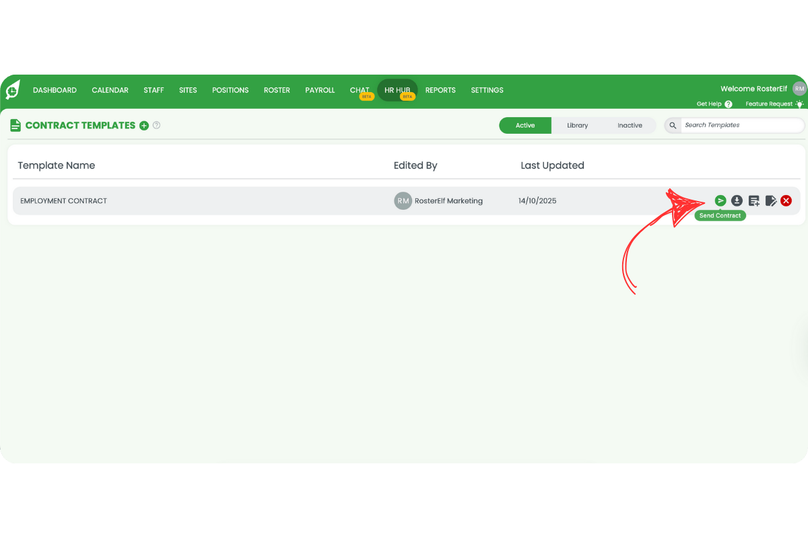Viewport: 808px width, 538px height.
Task: Deactivate the template via red X icon
Action: point(786,200)
